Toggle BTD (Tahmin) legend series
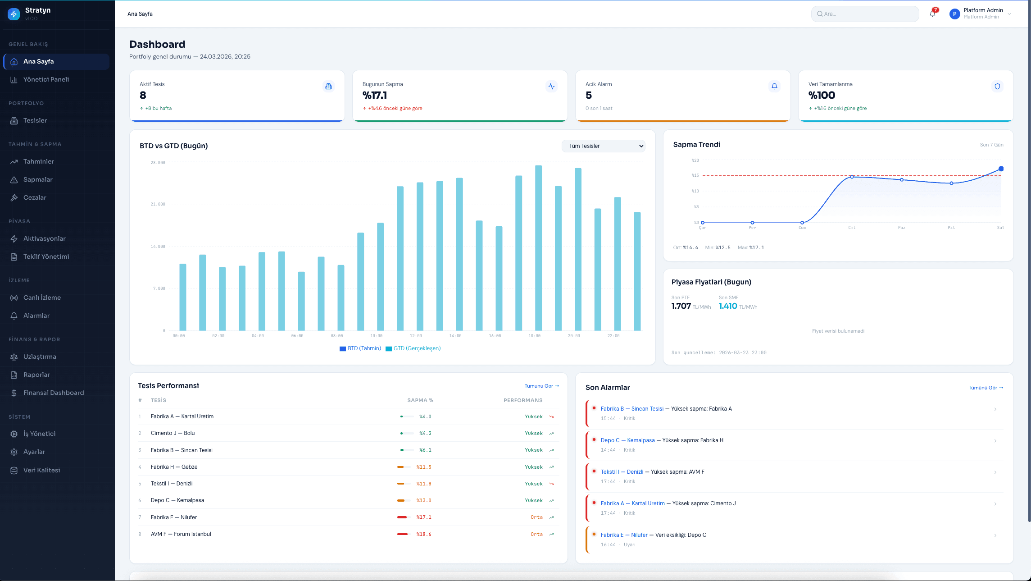Viewport: 1031px width, 581px height. [360, 348]
